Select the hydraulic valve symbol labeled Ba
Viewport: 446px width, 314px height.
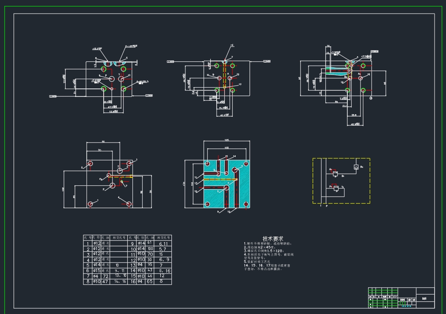pos(356,167)
